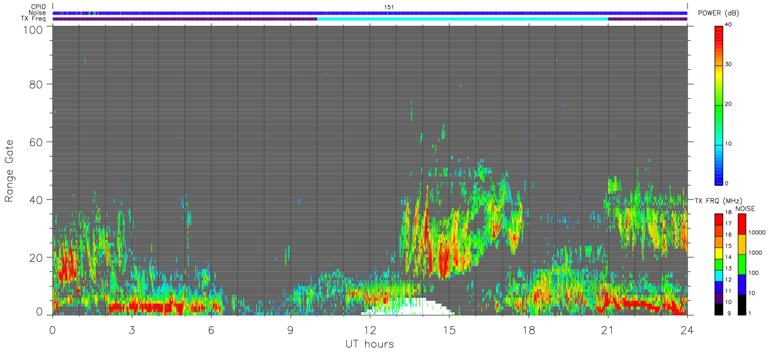
Task: Click the CPID value '151'
Action: tap(388, 7)
